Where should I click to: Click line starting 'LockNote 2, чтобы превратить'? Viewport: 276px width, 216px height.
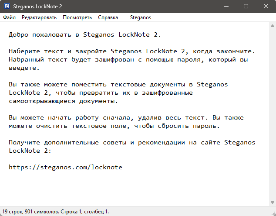pyautogui.click(x=101, y=93)
